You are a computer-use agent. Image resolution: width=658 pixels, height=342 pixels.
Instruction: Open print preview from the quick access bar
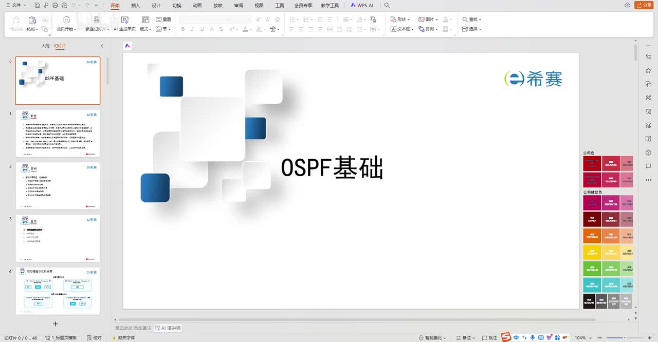tap(64, 5)
